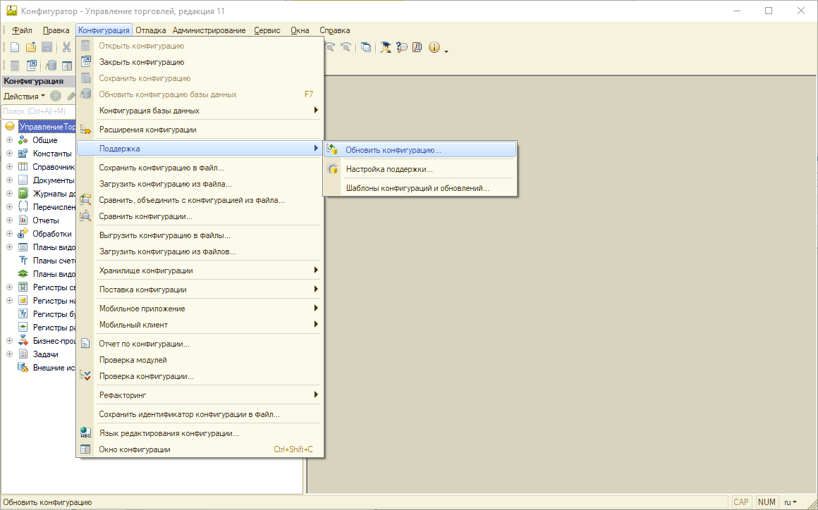Click the New document toolbar icon
The height and width of the screenshot is (510, 818).
coord(15,47)
